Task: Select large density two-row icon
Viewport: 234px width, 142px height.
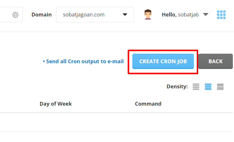Action: coord(220,87)
